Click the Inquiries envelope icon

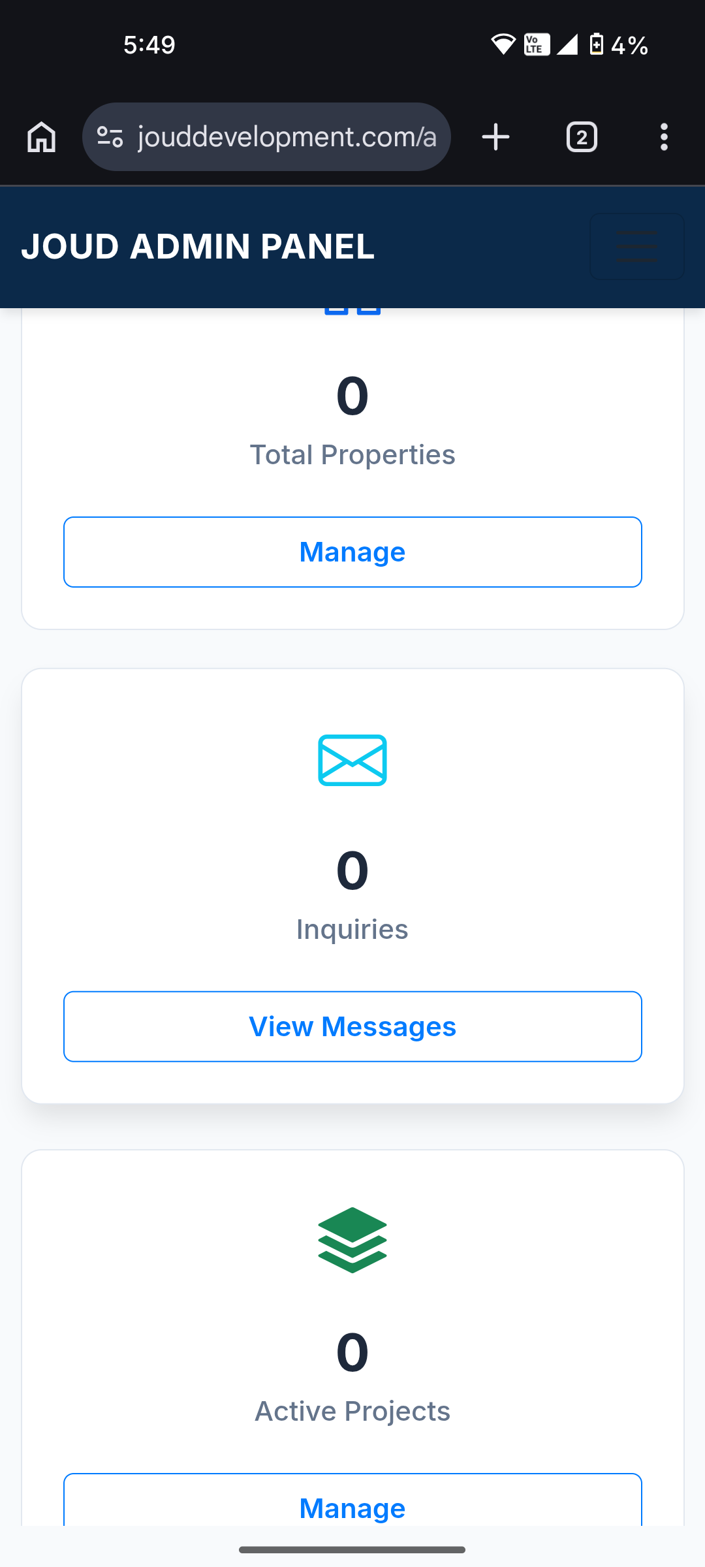click(352, 760)
